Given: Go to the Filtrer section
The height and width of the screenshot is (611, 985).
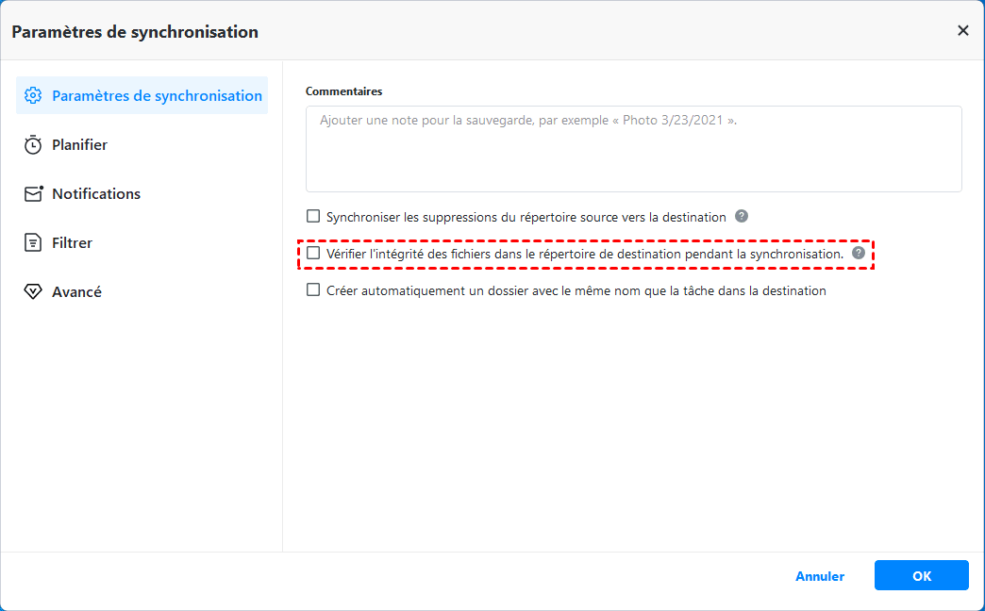Looking at the screenshot, I should point(73,243).
